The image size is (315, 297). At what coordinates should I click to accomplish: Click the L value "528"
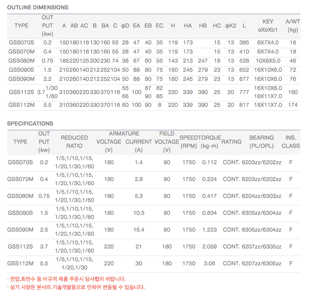tap(244, 61)
